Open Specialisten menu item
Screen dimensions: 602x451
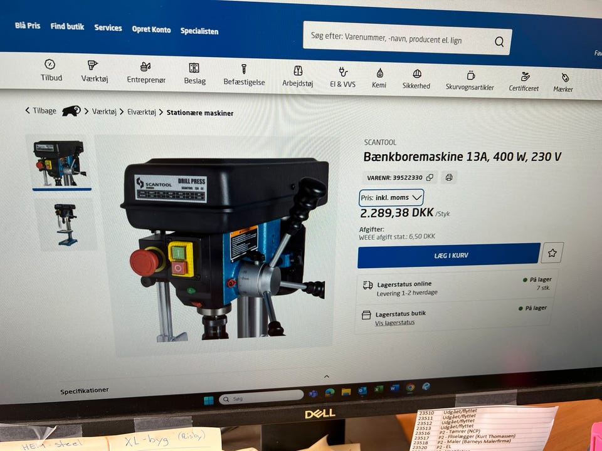coord(199,31)
